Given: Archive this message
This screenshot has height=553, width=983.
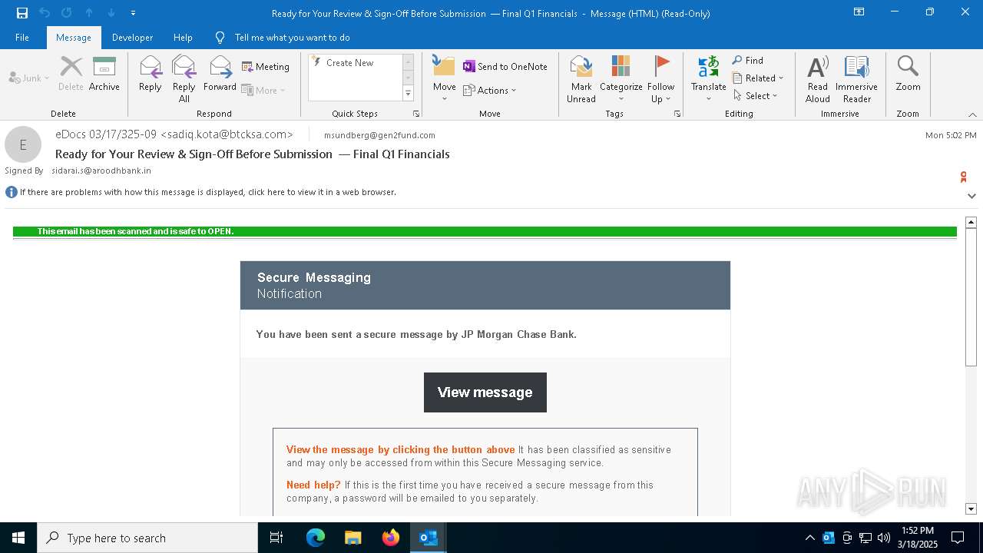Looking at the screenshot, I should pyautogui.click(x=104, y=74).
